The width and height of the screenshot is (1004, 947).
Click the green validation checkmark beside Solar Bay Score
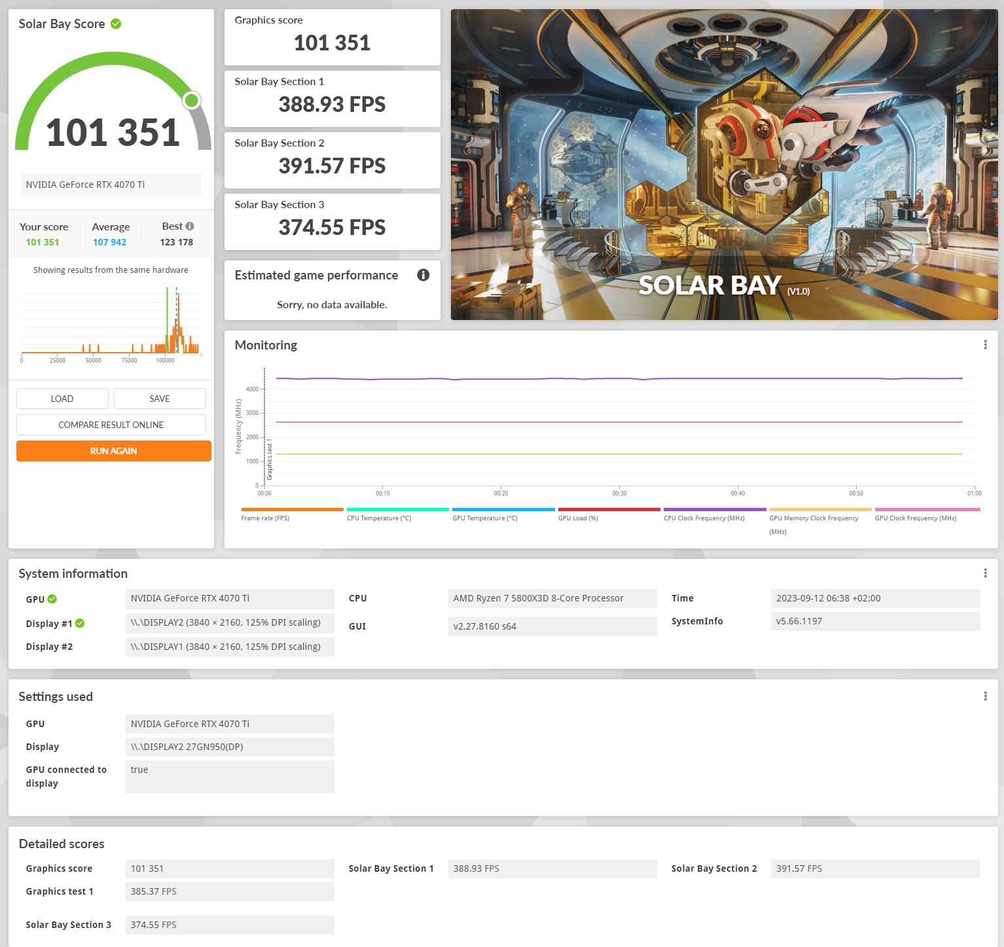coord(116,24)
